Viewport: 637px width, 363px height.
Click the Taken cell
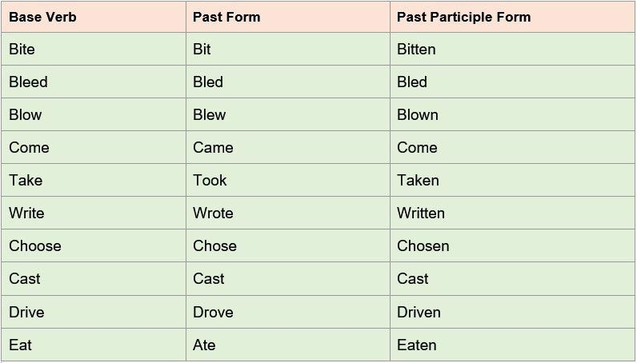(418, 181)
